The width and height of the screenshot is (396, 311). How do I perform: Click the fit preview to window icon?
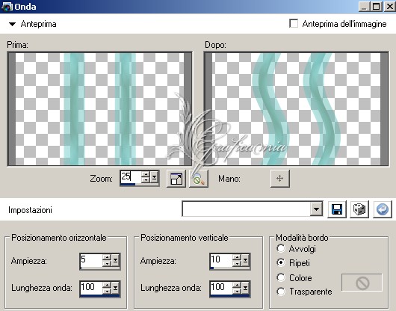click(x=176, y=179)
